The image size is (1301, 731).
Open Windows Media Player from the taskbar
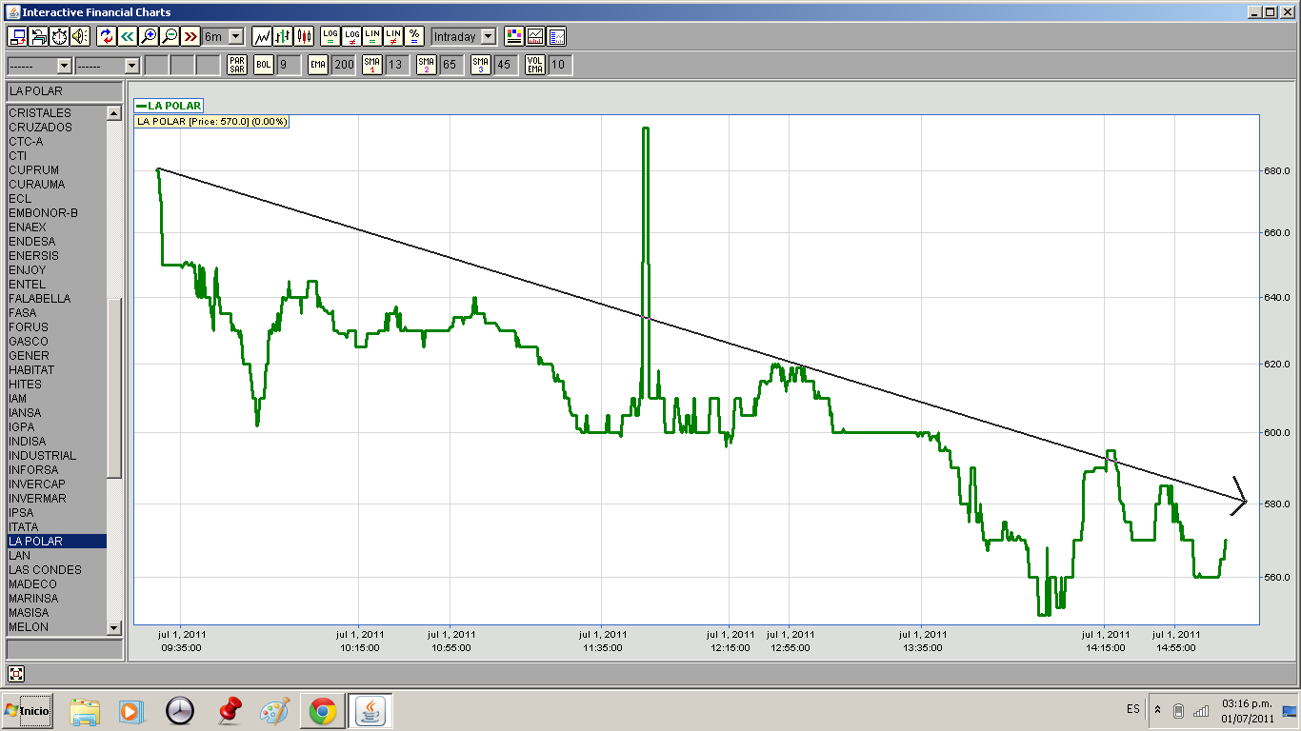tap(131, 711)
